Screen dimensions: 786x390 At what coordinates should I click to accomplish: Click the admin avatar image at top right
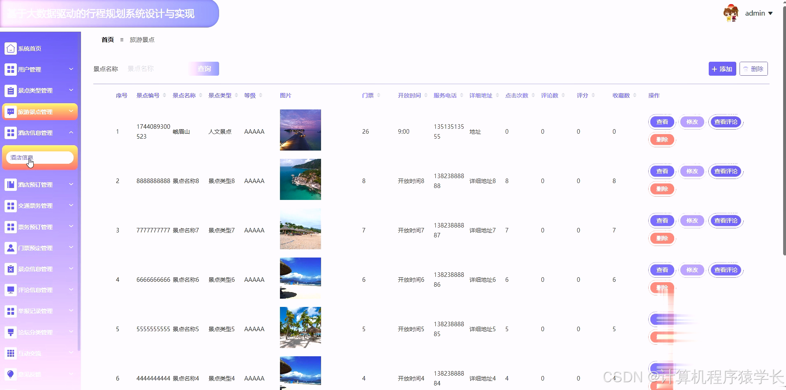pos(730,13)
